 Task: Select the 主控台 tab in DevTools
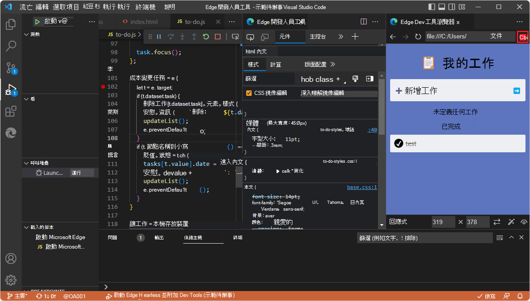click(x=318, y=37)
